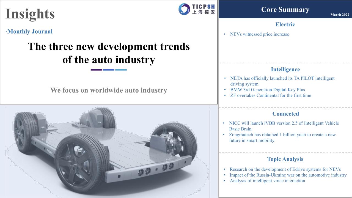Click ZF overtakes Continental bullet
This screenshot has width=352, height=198.
(270, 95)
